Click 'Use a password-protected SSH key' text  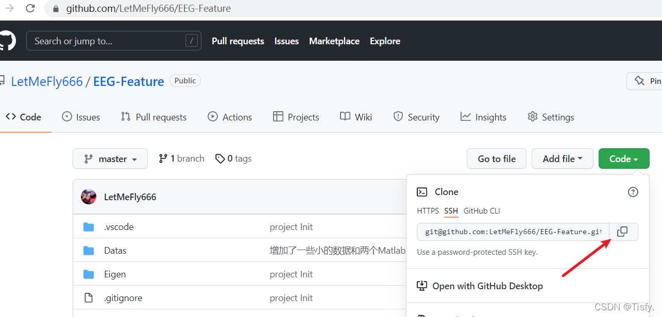tap(477, 252)
